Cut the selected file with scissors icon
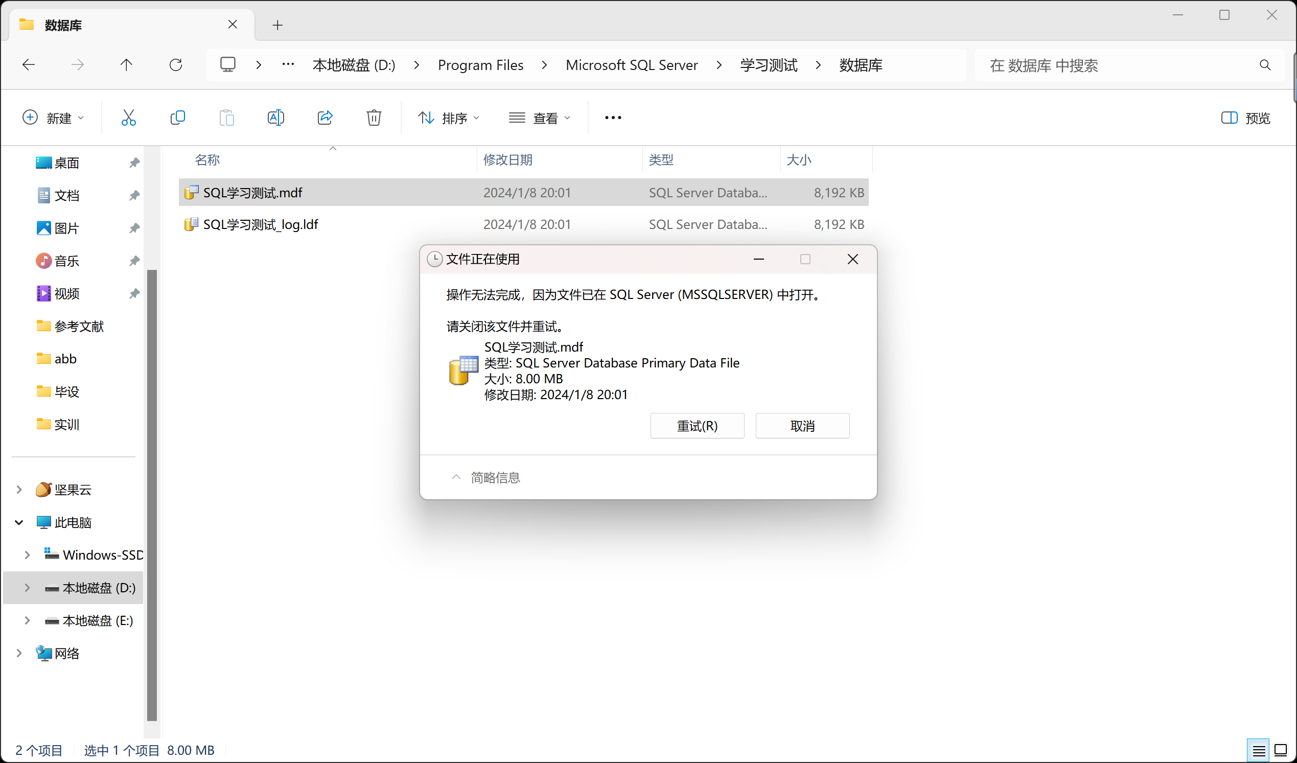The image size is (1297, 763). [128, 118]
